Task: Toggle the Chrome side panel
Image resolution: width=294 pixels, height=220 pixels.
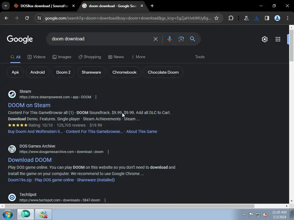Action: pos(267,18)
